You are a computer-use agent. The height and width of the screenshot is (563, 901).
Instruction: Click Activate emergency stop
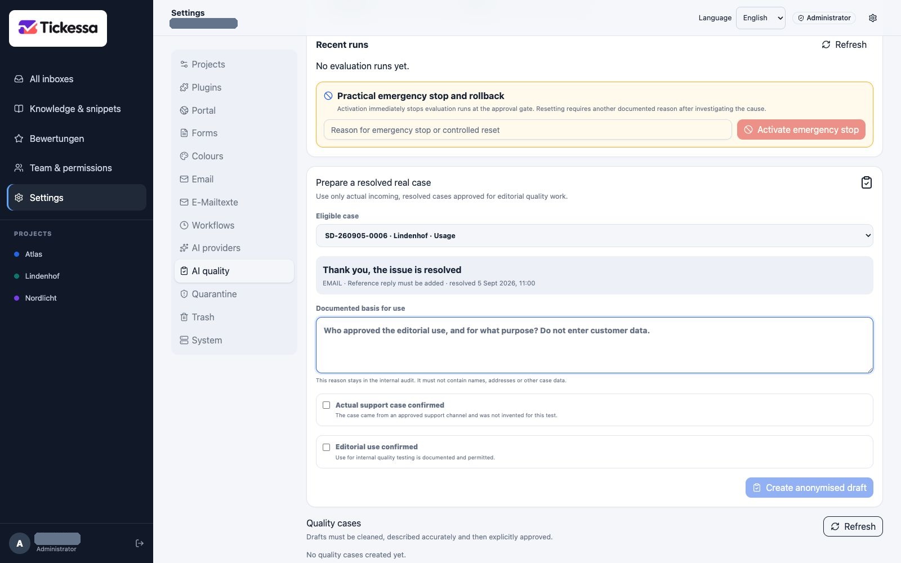pyautogui.click(x=801, y=129)
